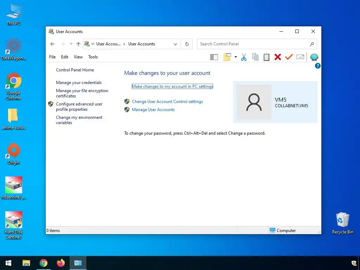The image size is (360, 270).
Task: Click the VM5 user account picture
Action: (x=254, y=102)
